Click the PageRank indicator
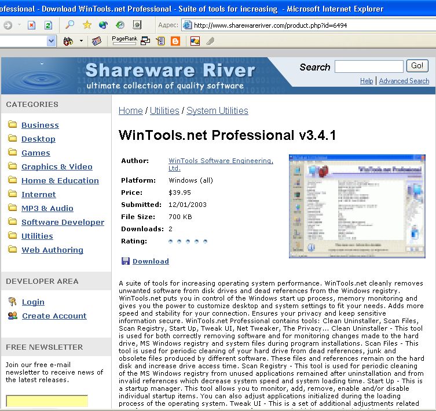The height and width of the screenshot is (411, 436). [124, 40]
